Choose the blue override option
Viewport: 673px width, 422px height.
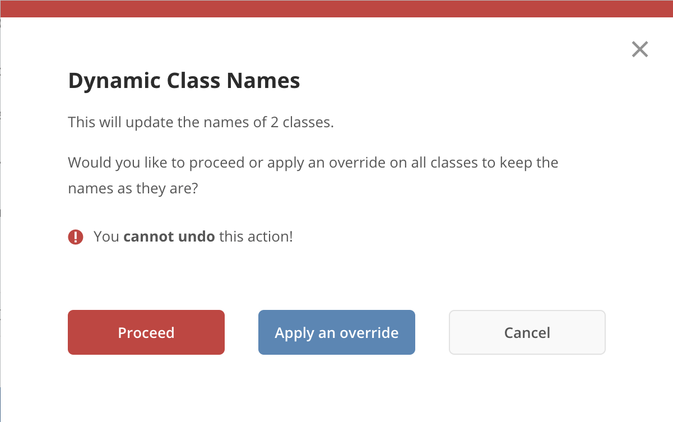tap(336, 332)
